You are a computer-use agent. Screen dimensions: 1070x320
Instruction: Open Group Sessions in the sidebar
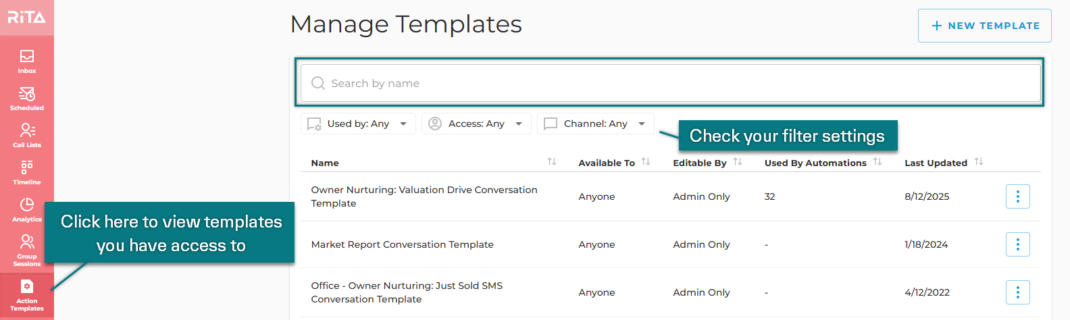(27, 250)
